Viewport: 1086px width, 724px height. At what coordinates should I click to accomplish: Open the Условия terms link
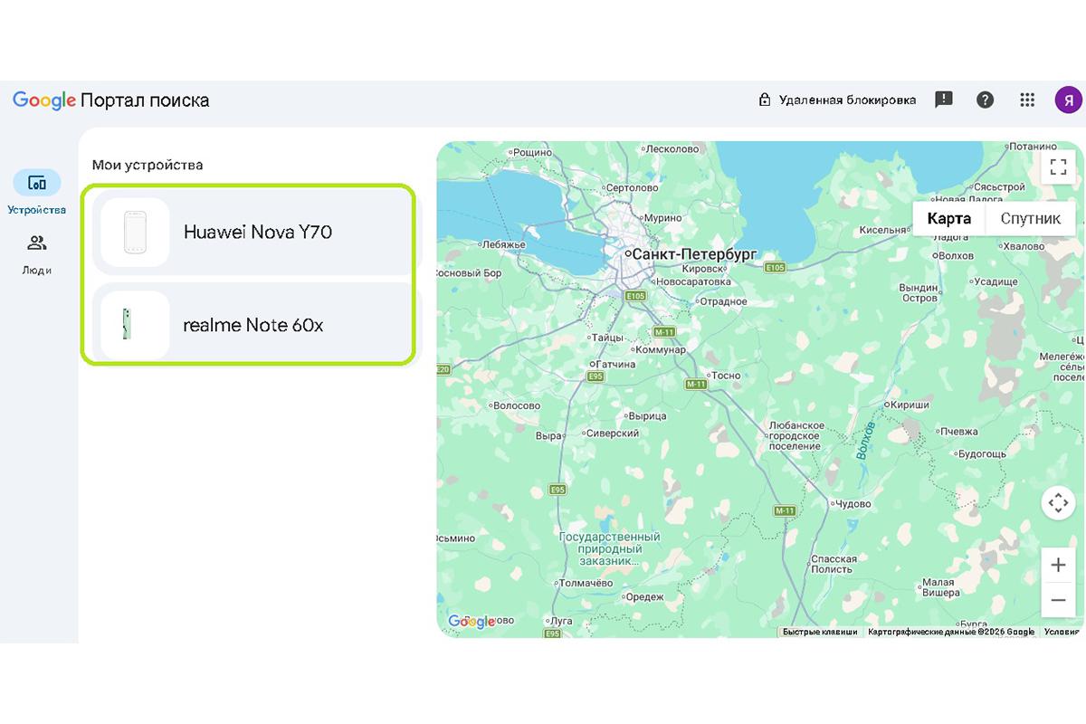pyautogui.click(x=1061, y=632)
